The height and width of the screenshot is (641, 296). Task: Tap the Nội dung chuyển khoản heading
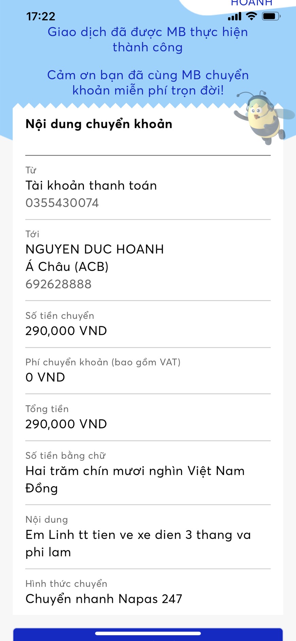(99, 124)
